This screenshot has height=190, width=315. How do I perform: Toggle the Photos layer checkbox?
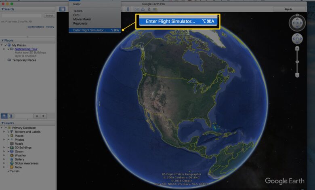coord(8,139)
